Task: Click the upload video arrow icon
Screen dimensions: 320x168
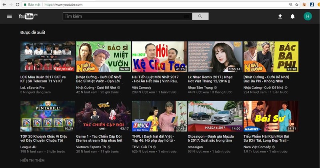Action: 280,16
